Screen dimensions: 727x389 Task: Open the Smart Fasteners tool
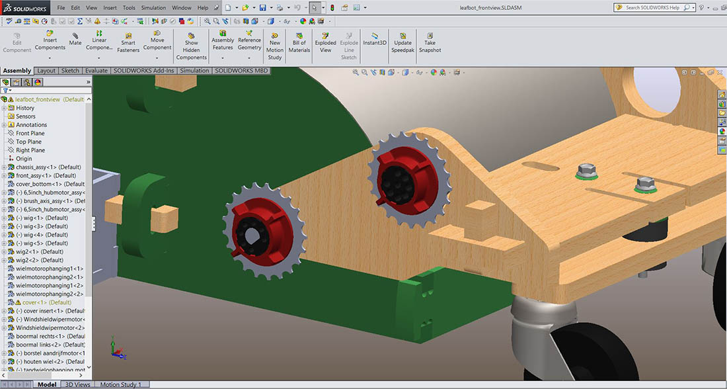(128, 43)
